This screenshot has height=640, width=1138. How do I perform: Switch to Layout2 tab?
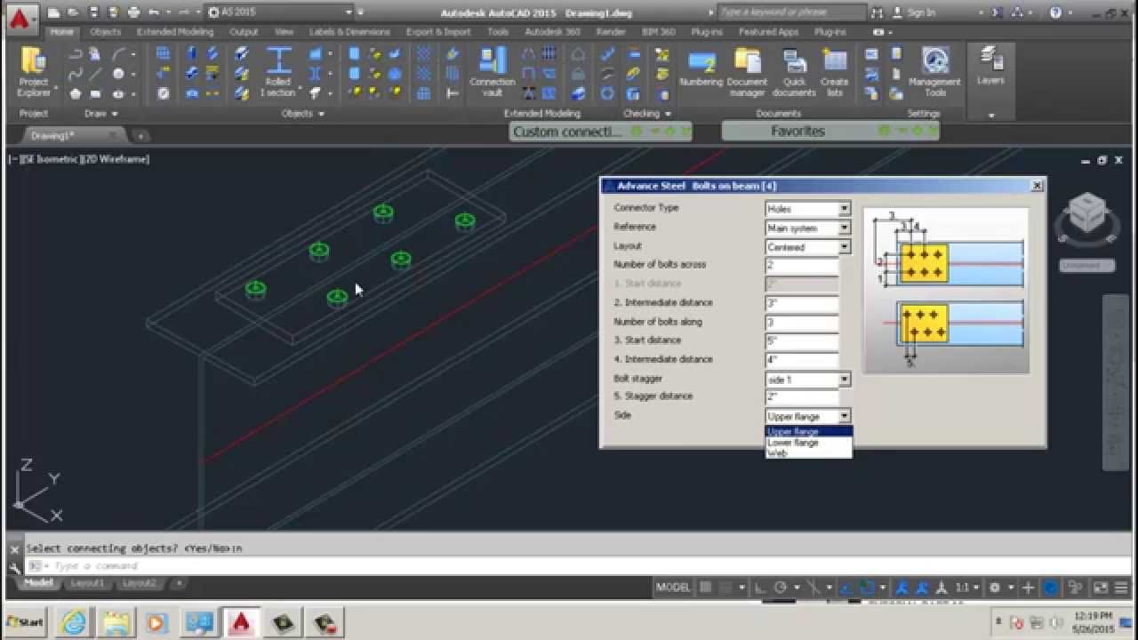point(140,583)
